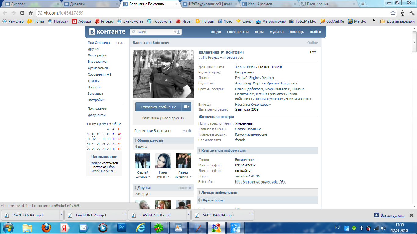Image resolution: width=417 pixels, height=234 pixels.
Task: Open the Авторамблер bookmark
Action: click(x=271, y=21)
